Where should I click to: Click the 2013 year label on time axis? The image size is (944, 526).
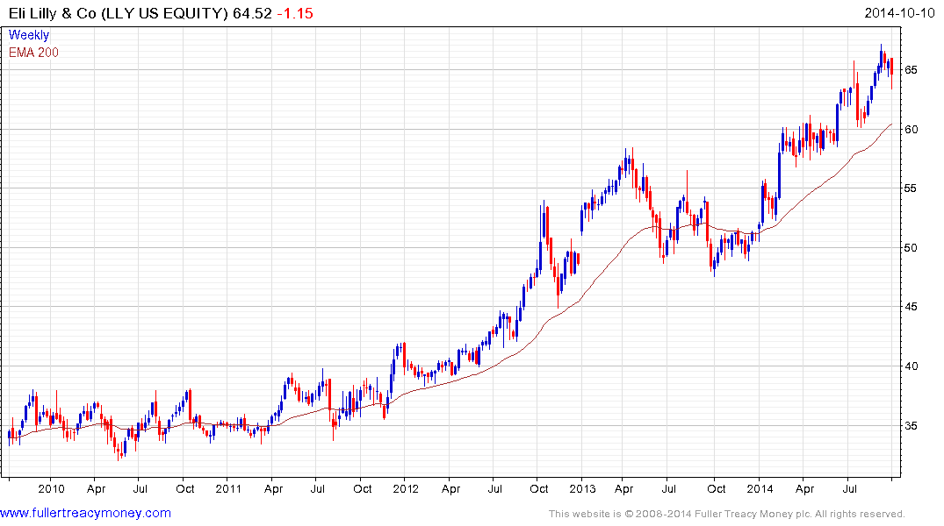pyautogui.click(x=583, y=488)
